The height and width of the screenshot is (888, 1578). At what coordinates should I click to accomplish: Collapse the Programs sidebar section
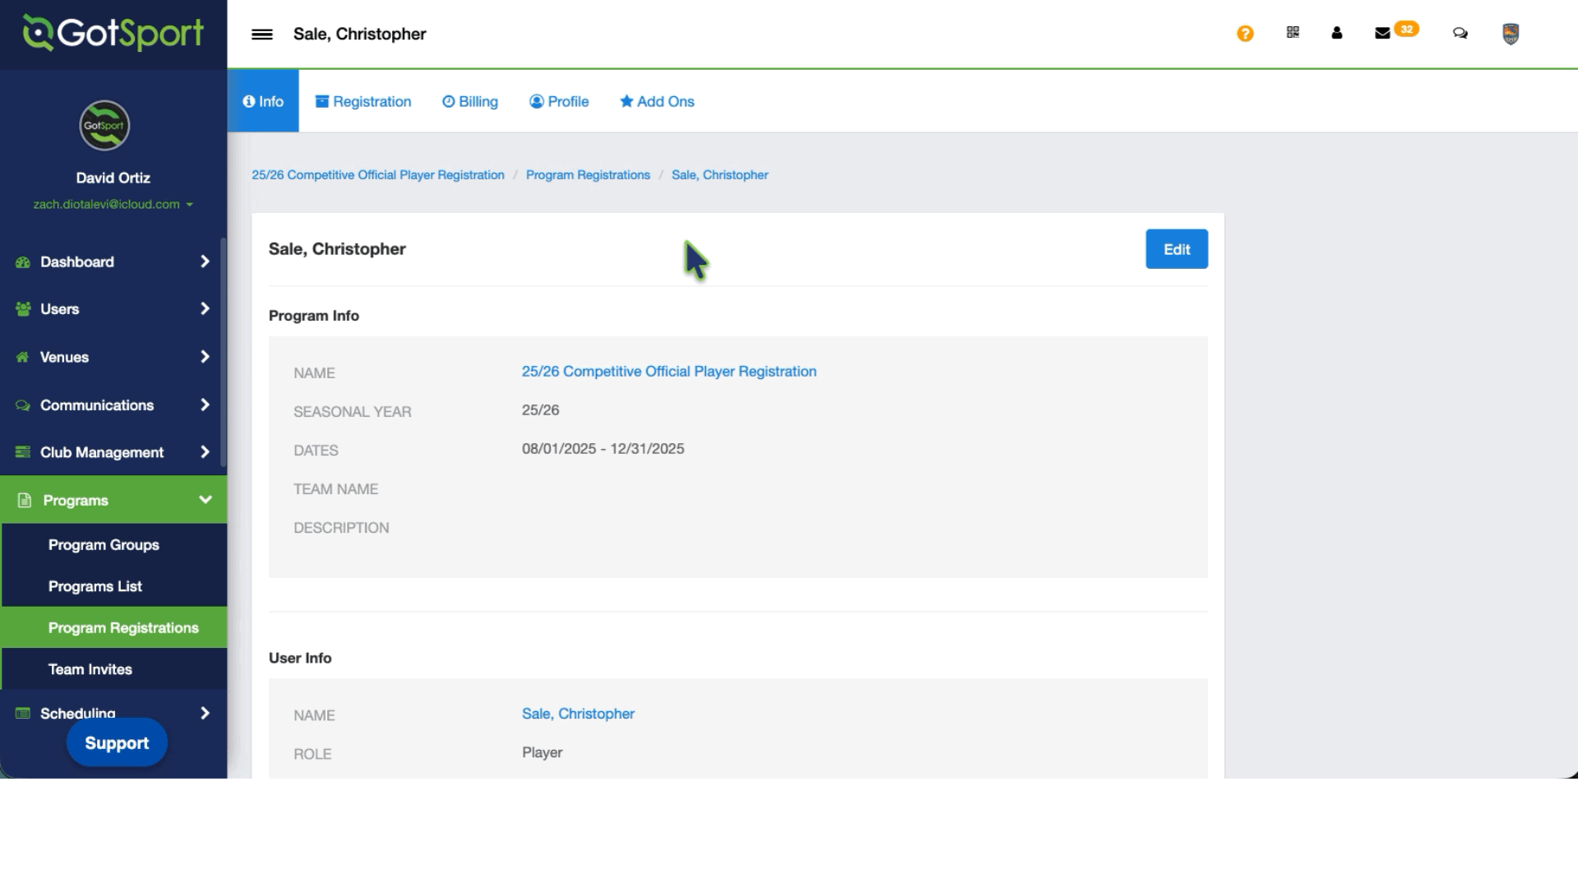pos(205,500)
